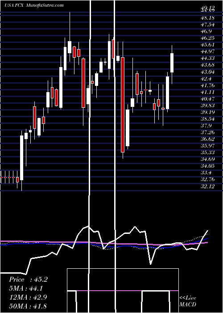This screenshot has width=223, height=313.
Task: Select the 37.9 price axis label
Action: tap(206, 126)
